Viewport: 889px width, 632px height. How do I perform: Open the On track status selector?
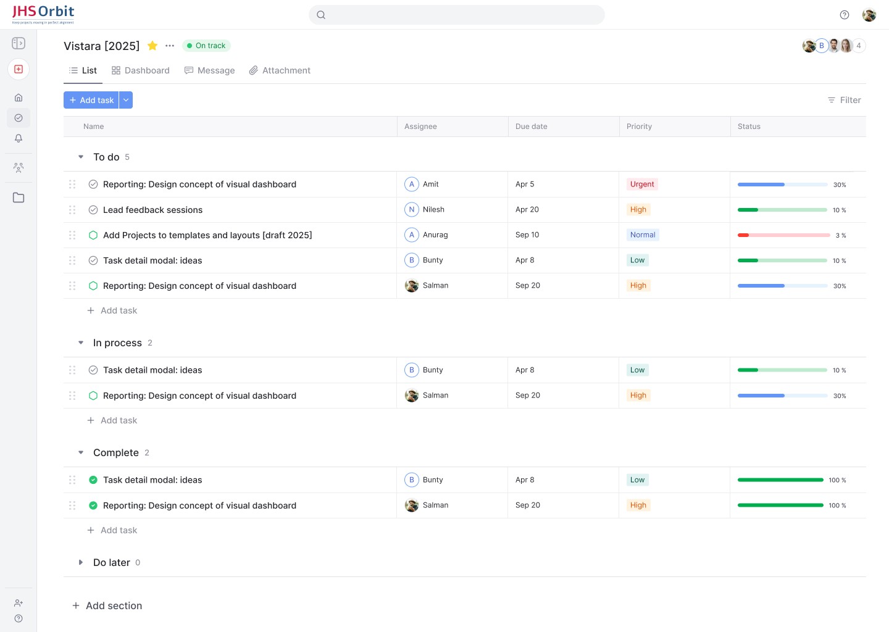tap(206, 46)
